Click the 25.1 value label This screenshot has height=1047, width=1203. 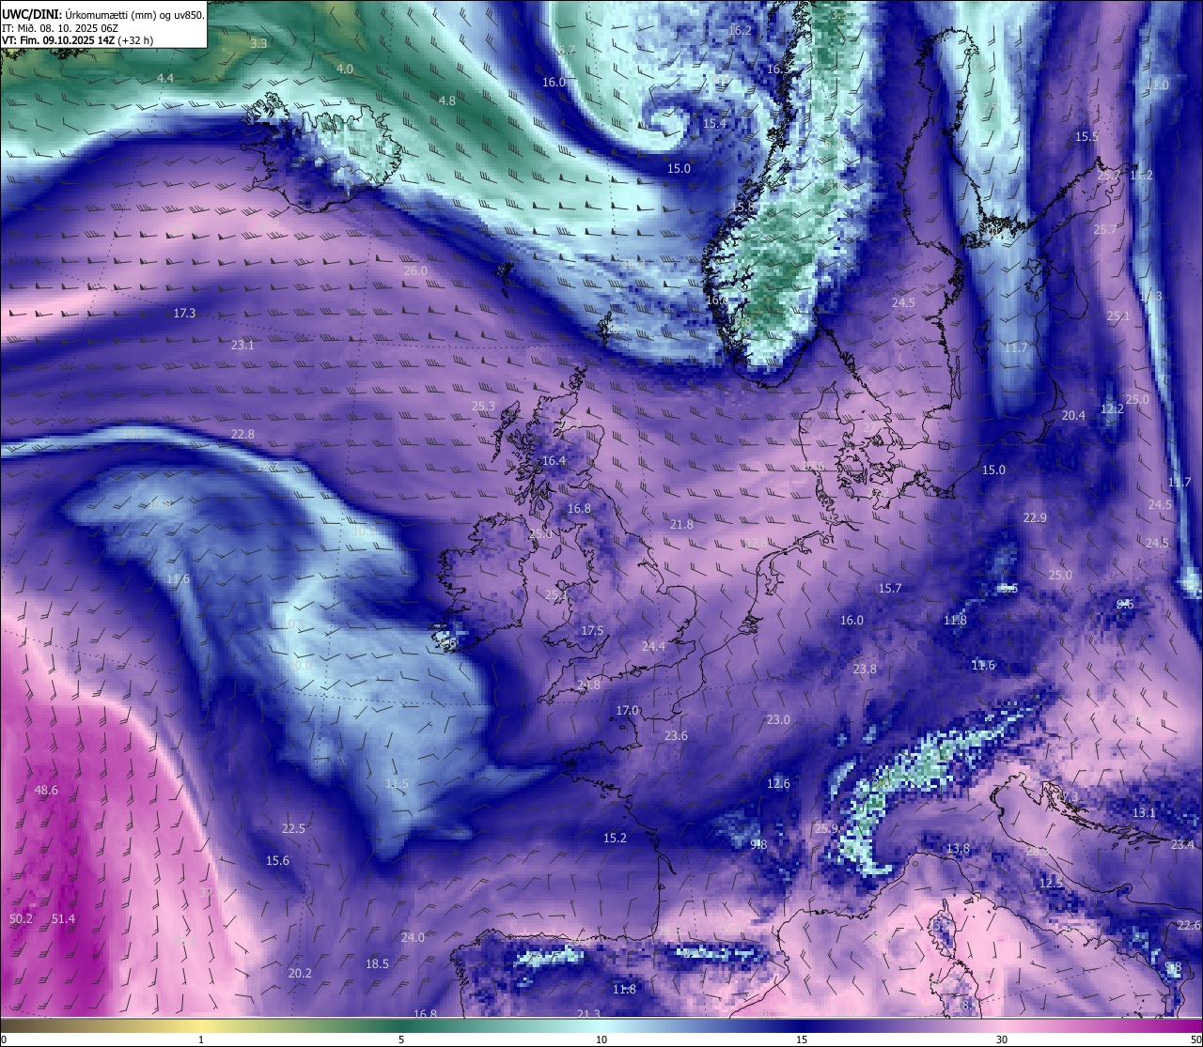(x=1118, y=317)
